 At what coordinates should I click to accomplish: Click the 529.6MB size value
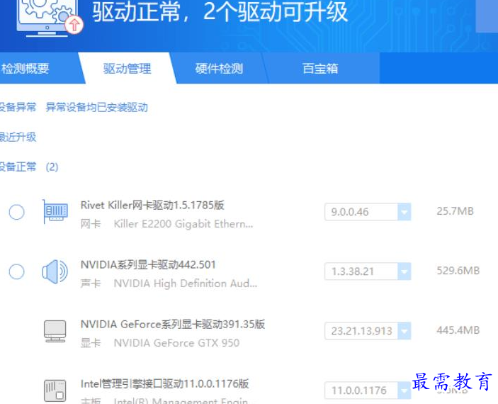[x=458, y=271]
